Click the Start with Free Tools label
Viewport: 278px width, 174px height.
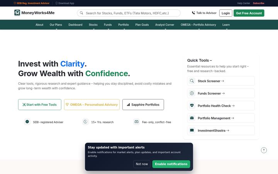tap(41, 104)
